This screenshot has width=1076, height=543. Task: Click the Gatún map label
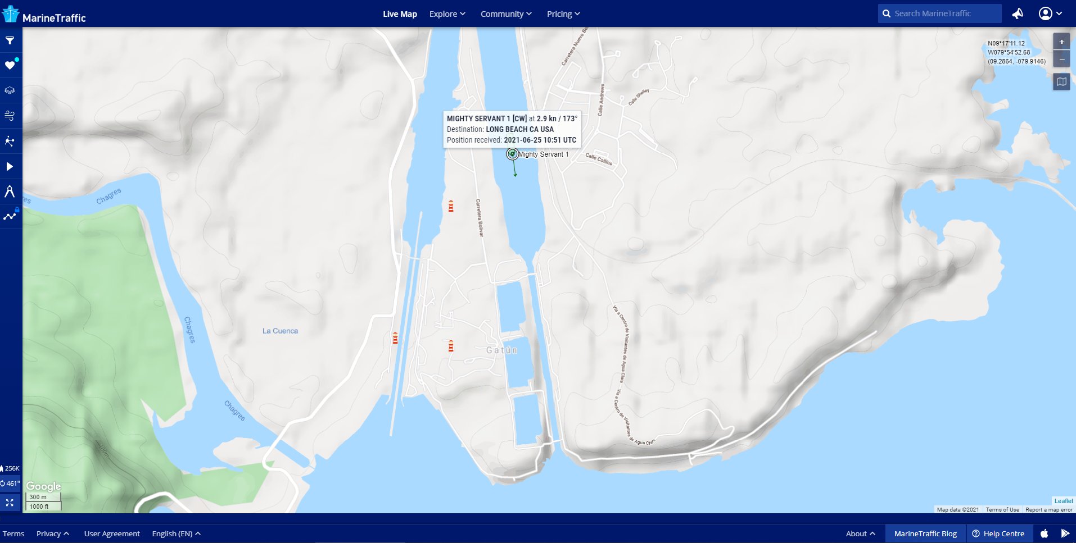tap(501, 350)
